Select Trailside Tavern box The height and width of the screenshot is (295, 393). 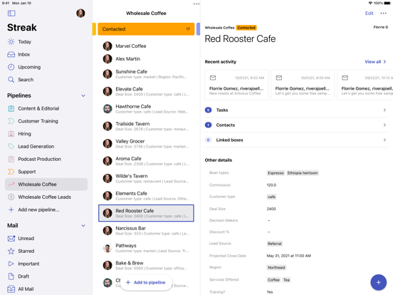pos(146,126)
